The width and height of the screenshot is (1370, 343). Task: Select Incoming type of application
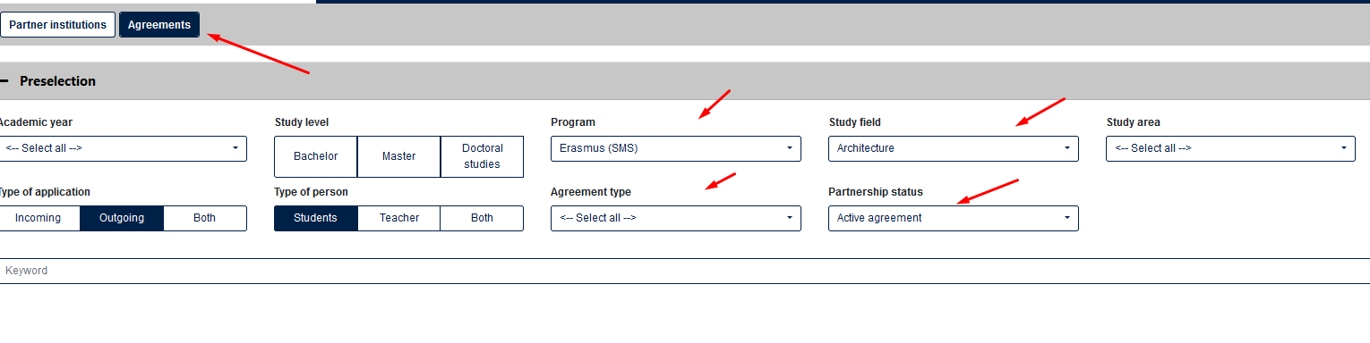pos(39,218)
